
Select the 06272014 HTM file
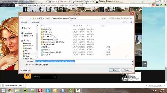(x=46, y=47)
